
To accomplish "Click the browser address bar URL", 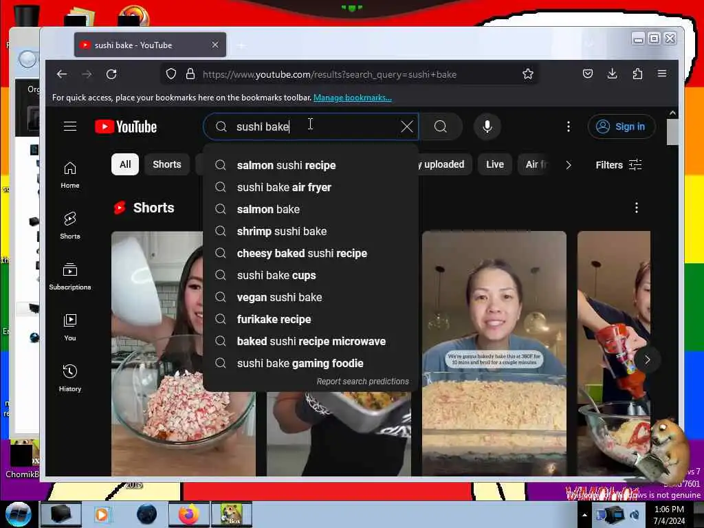I will [329, 74].
